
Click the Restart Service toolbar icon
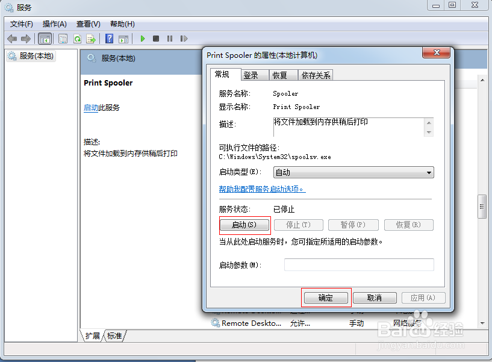pyautogui.click(x=184, y=39)
